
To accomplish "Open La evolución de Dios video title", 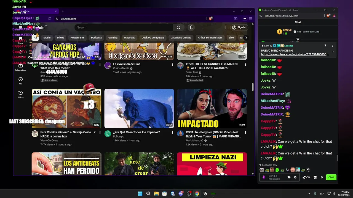I will point(127,64).
